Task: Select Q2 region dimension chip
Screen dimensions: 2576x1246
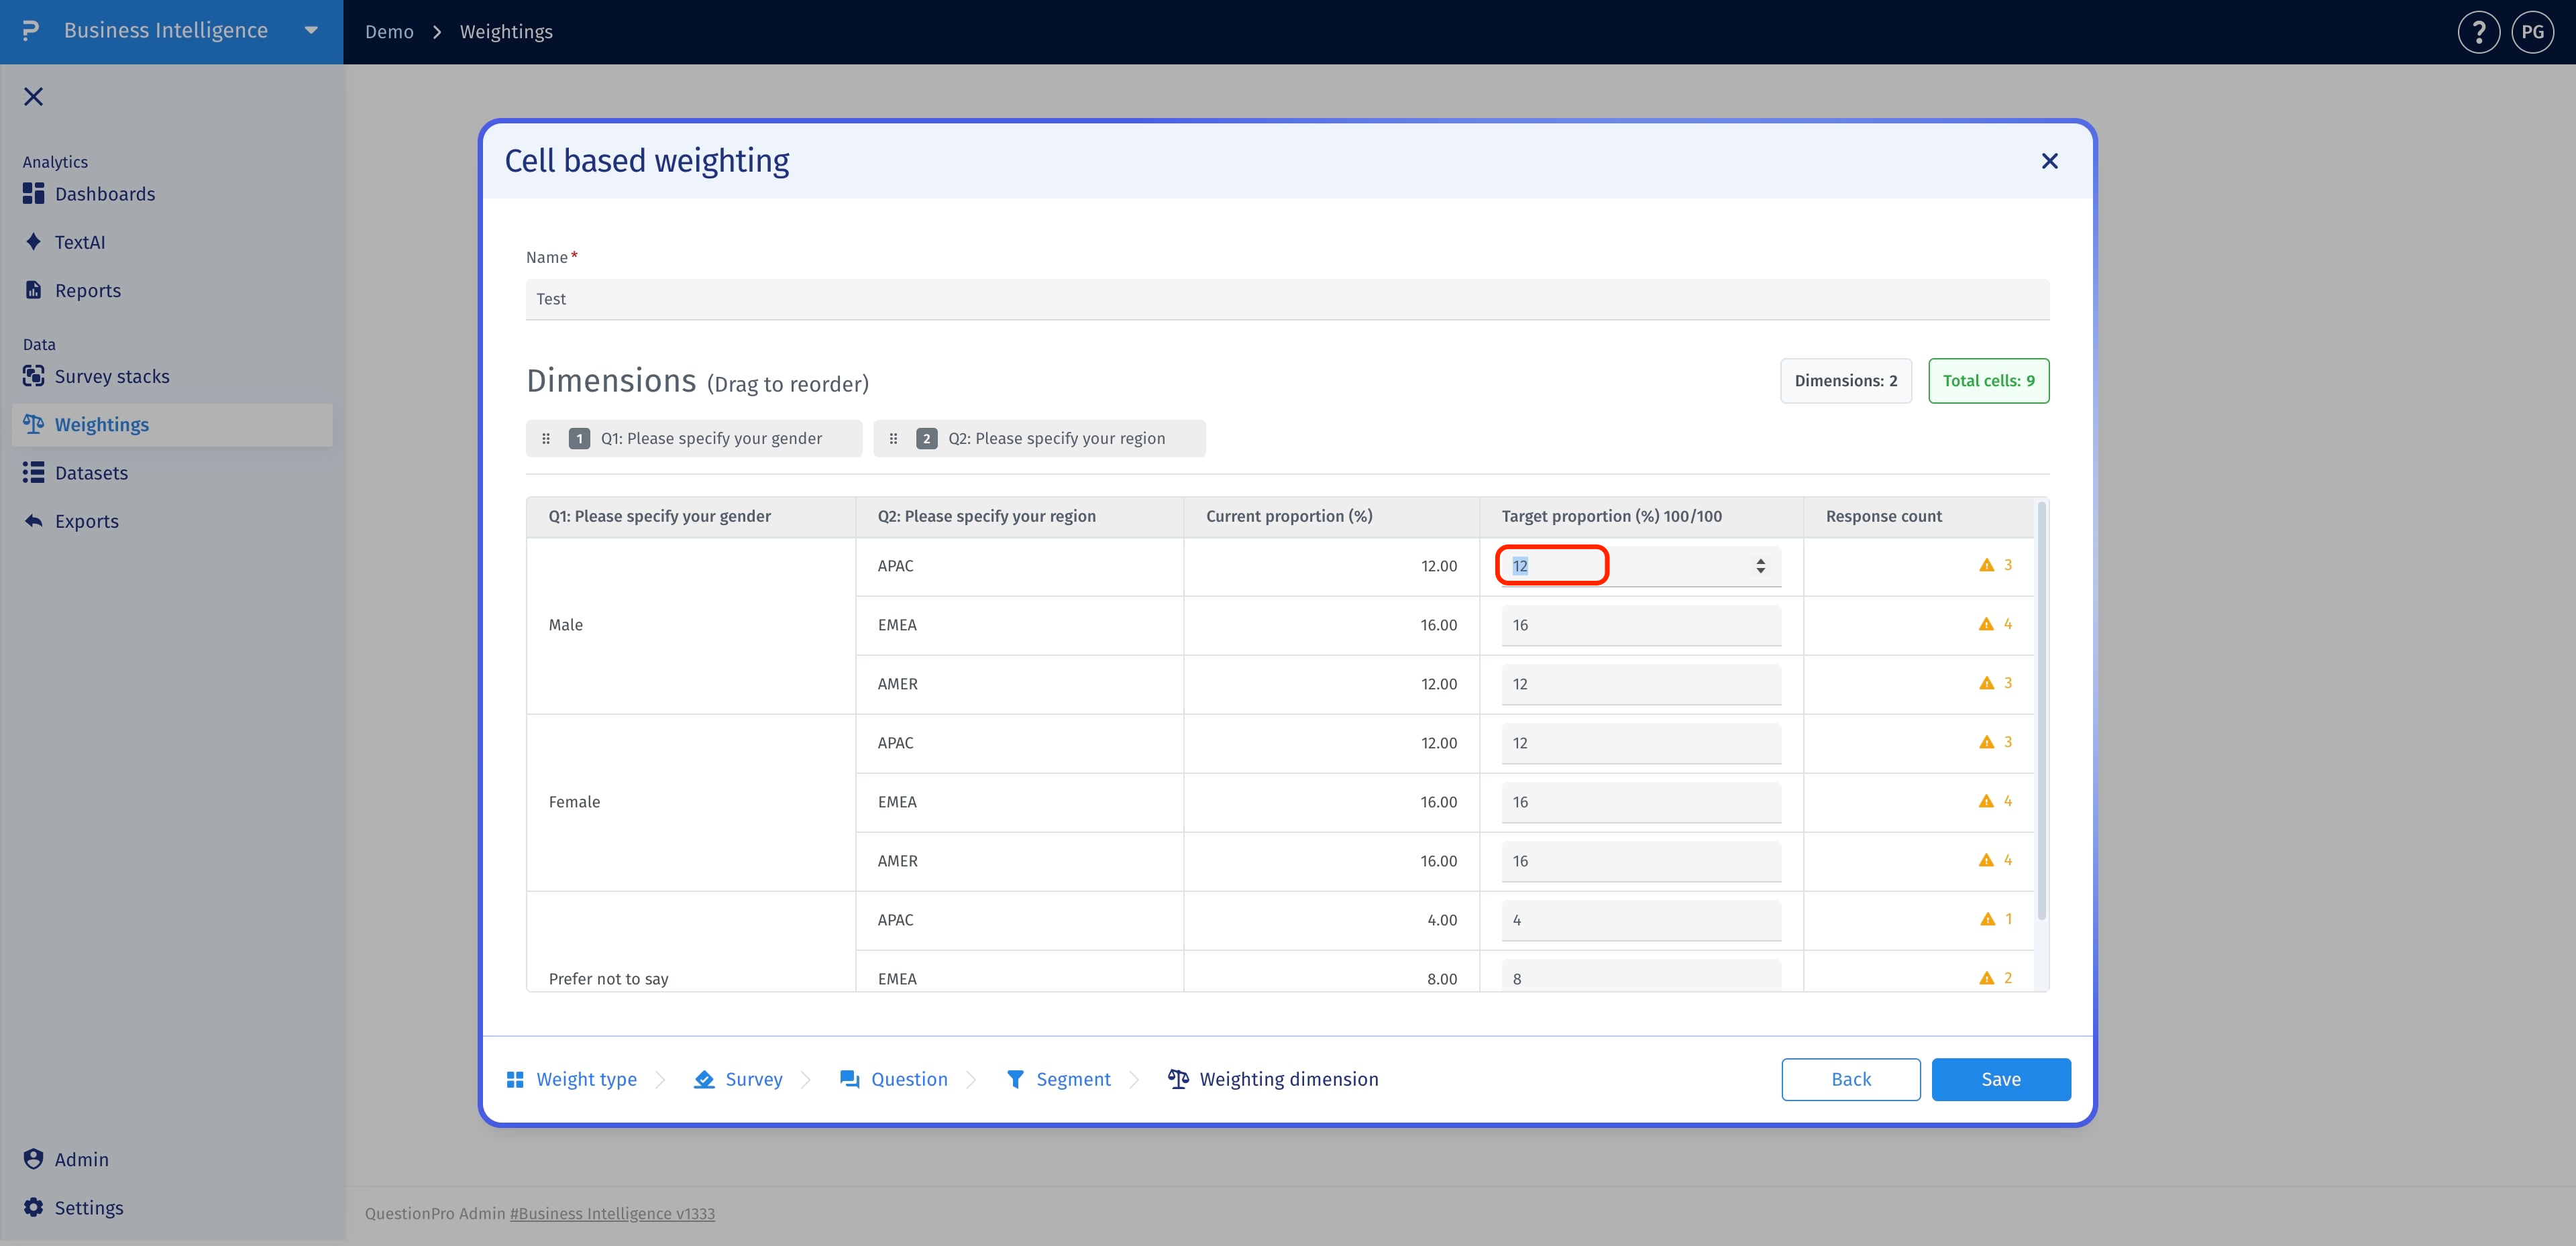Action: pos(1039,439)
